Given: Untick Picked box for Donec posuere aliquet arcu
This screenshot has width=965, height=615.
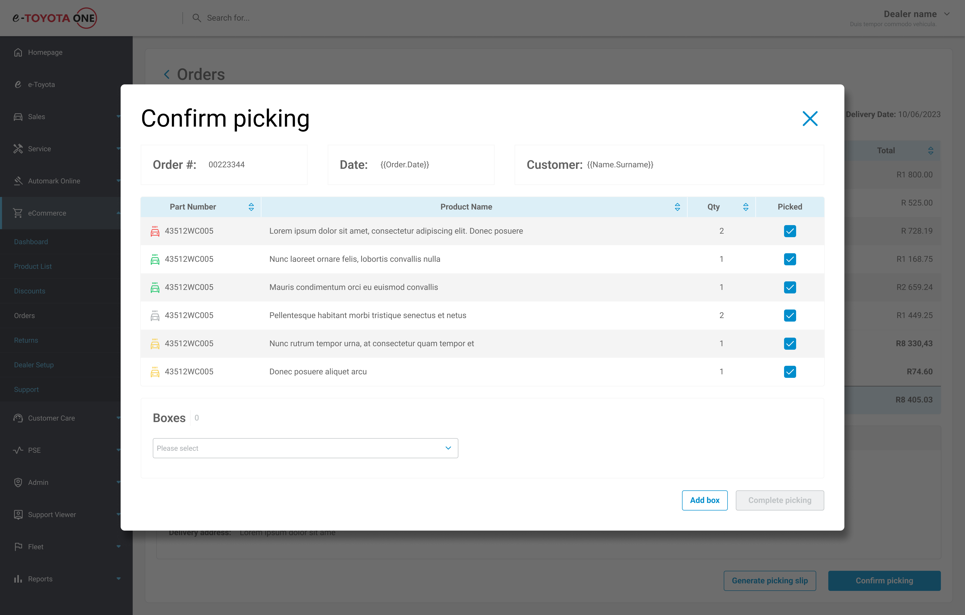Looking at the screenshot, I should coord(790,372).
